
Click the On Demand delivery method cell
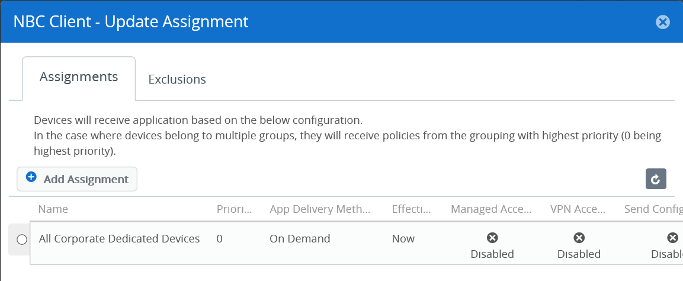click(x=300, y=239)
